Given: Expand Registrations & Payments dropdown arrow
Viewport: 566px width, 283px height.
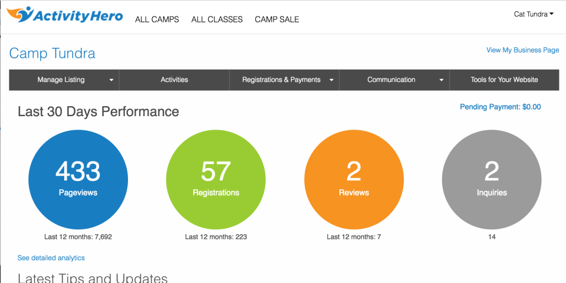Looking at the screenshot, I should 331,80.
